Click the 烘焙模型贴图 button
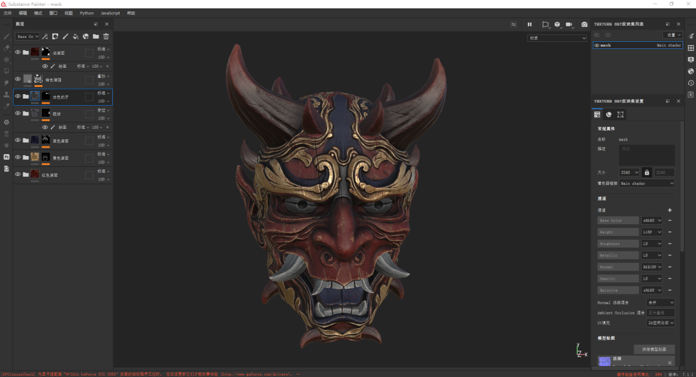 (x=654, y=349)
